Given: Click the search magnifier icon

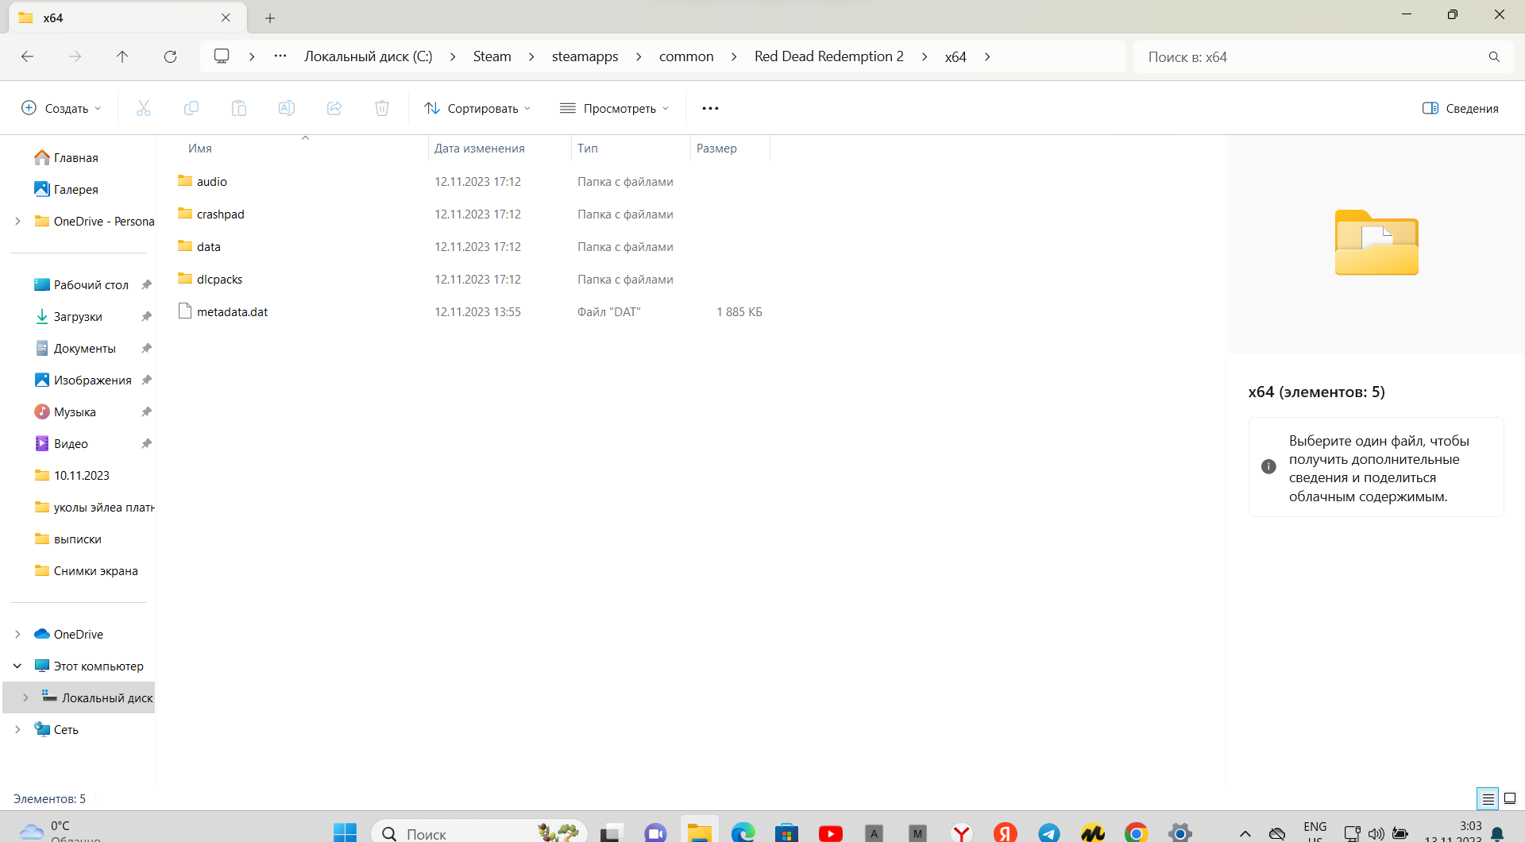Looking at the screenshot, I should click(x=1494, y=57).
